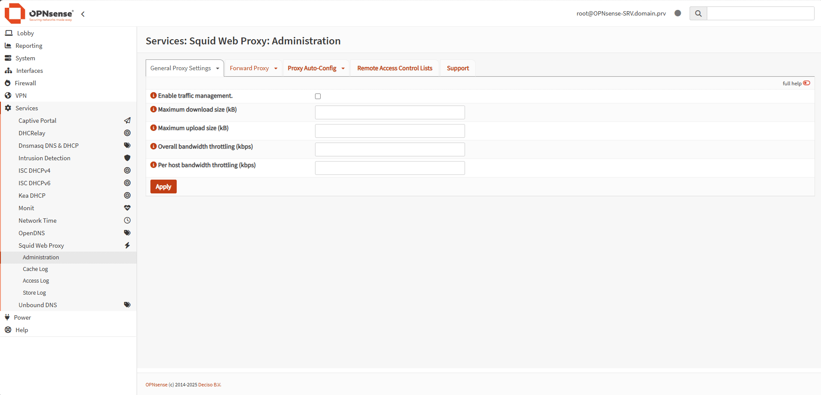Open the Store Log menu item

34,293
